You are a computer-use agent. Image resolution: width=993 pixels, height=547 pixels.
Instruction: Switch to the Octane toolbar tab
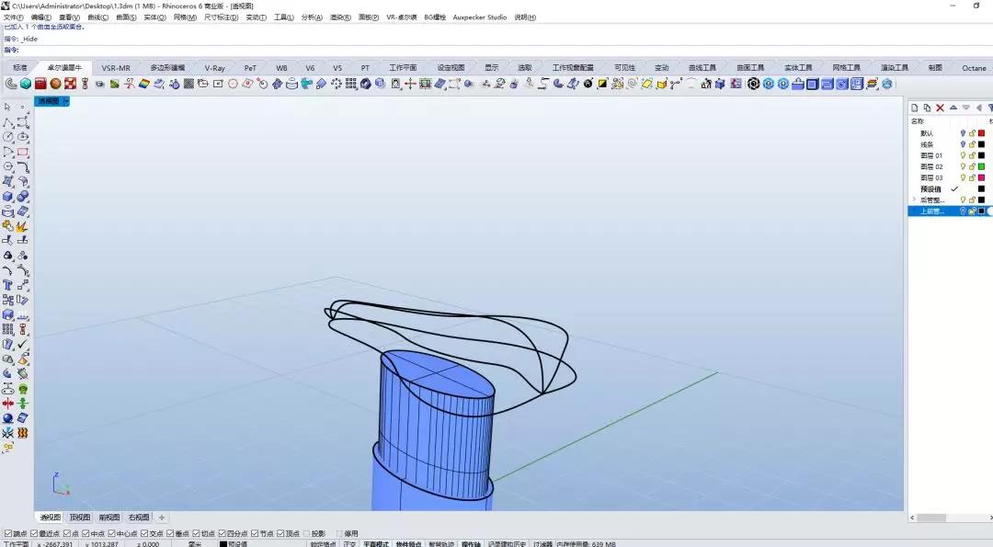coord(974,68)
